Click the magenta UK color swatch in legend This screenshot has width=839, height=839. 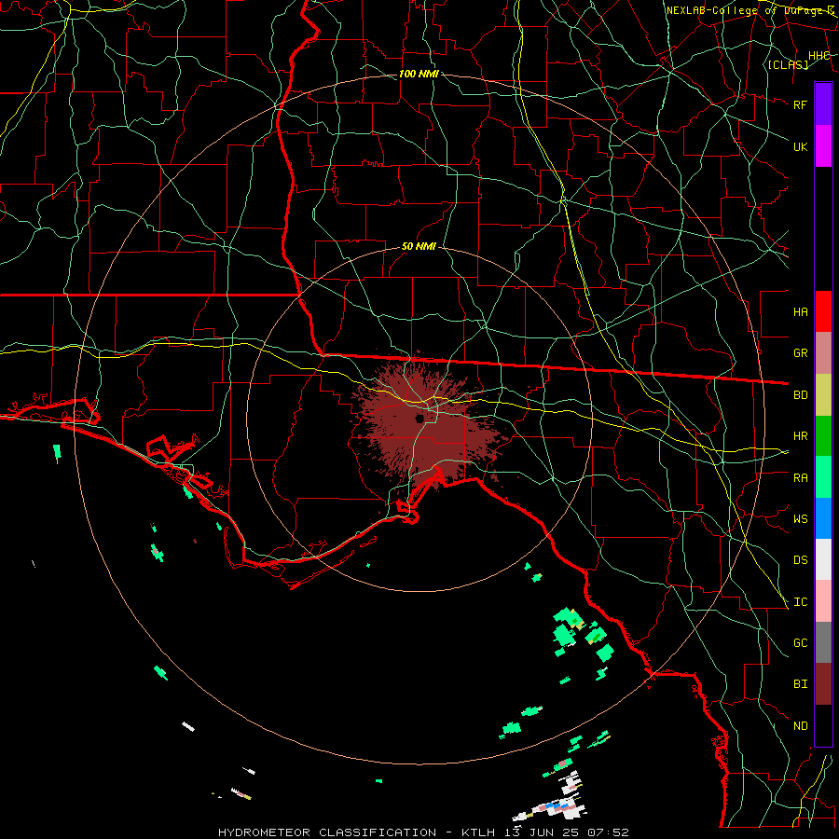tap(823, 146)
